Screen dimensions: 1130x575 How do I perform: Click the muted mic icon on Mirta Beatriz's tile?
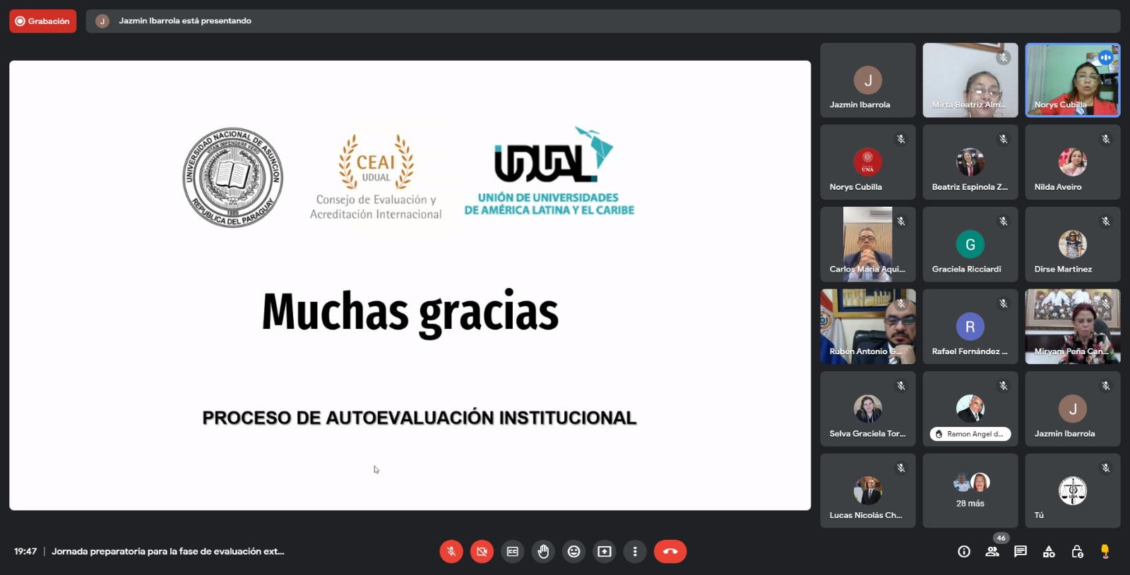tap(1004, 57)
